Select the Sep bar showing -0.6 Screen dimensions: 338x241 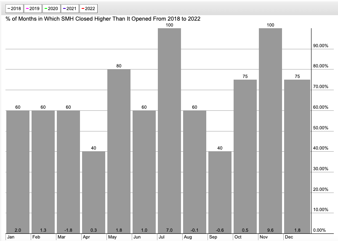click(x=220, y=192)
